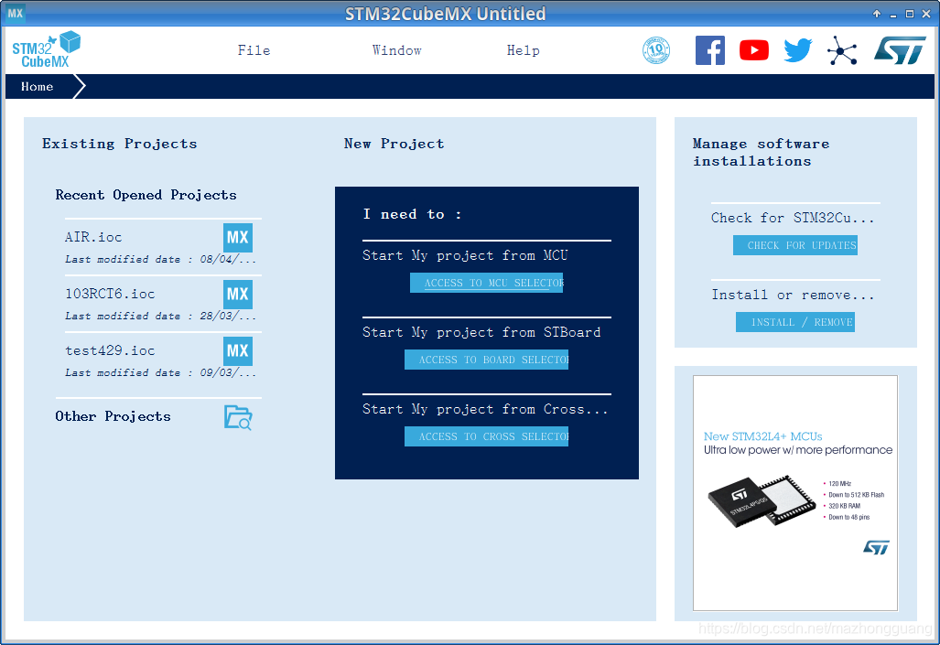The image size is (940, 645).
Task: Click AIR.ioc last modified date 08/04 text
Action: coord(161,259)
